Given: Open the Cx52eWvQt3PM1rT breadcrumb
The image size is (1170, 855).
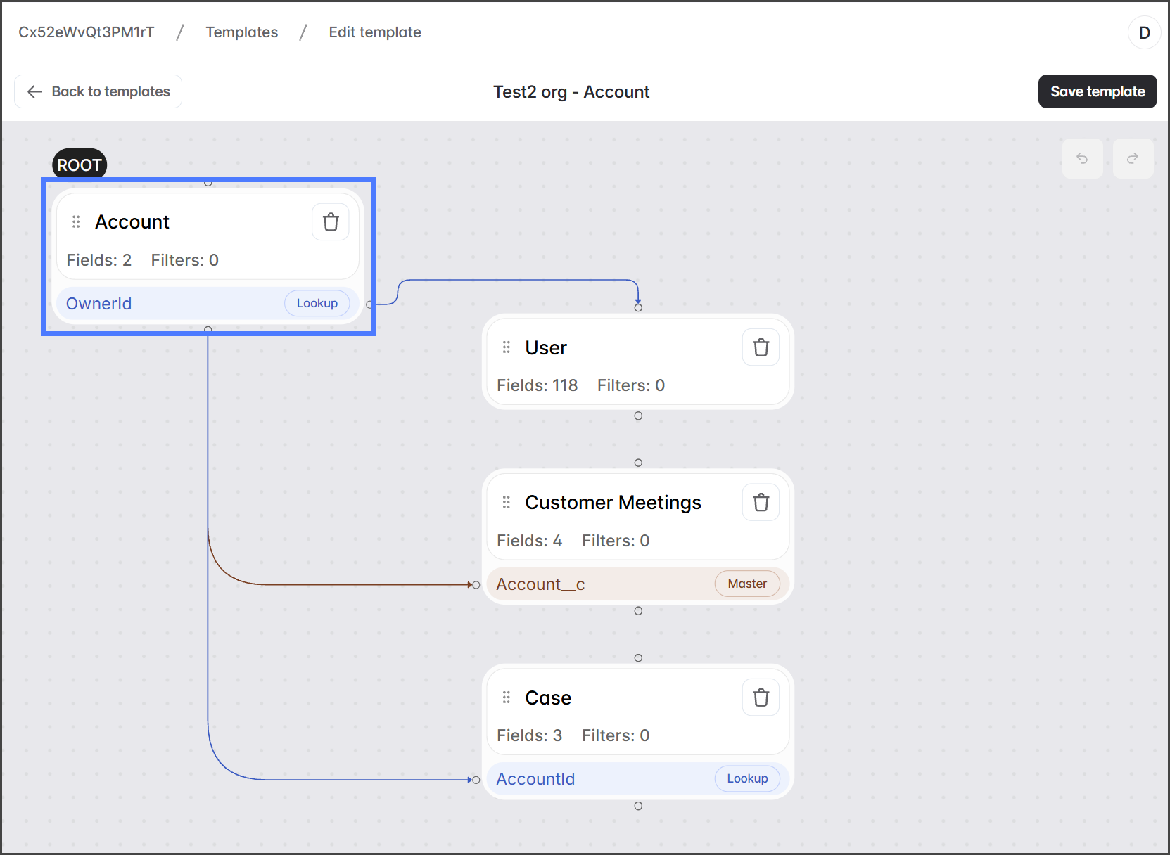Looking at the screenshot, I should click(86, 32).
